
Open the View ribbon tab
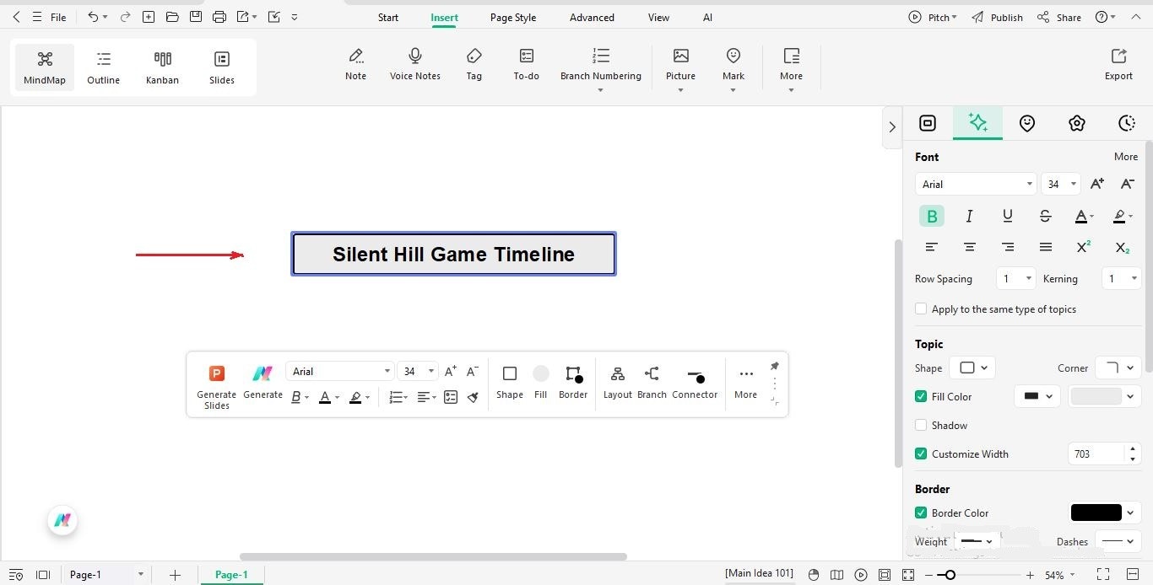(x=658, y=17)
